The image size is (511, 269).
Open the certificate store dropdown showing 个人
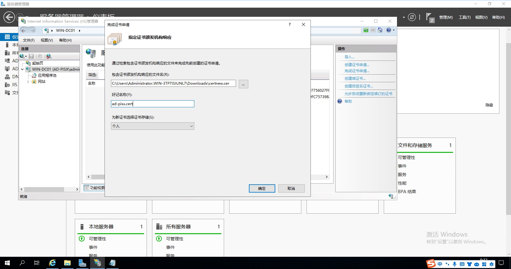coord(152,126)
